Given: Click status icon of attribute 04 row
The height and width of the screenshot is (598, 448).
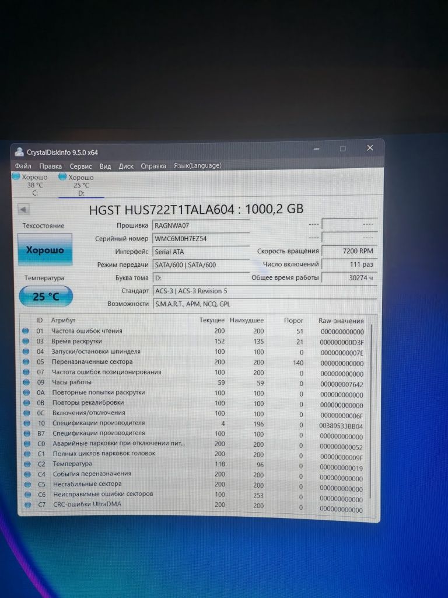Looking at the screenshot, I should 26,351.
